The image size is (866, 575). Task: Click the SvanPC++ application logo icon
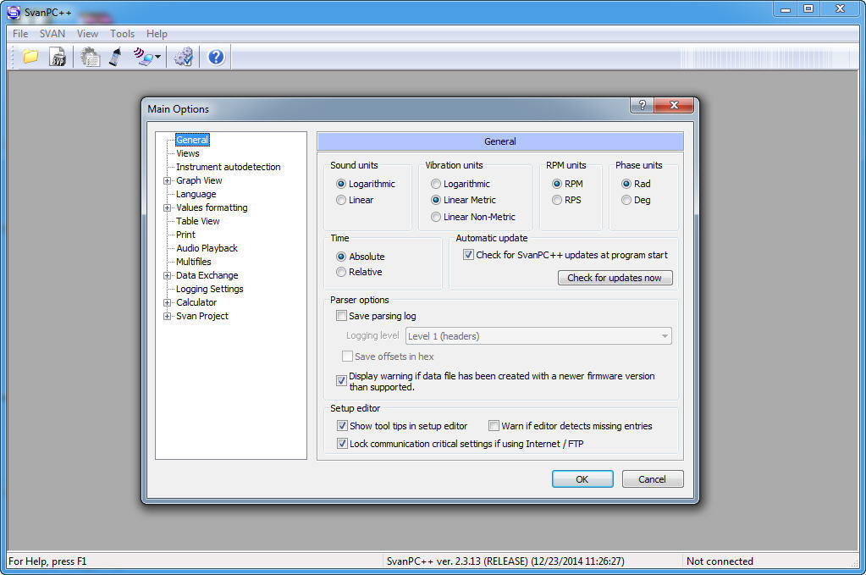[x=14, y=12]
